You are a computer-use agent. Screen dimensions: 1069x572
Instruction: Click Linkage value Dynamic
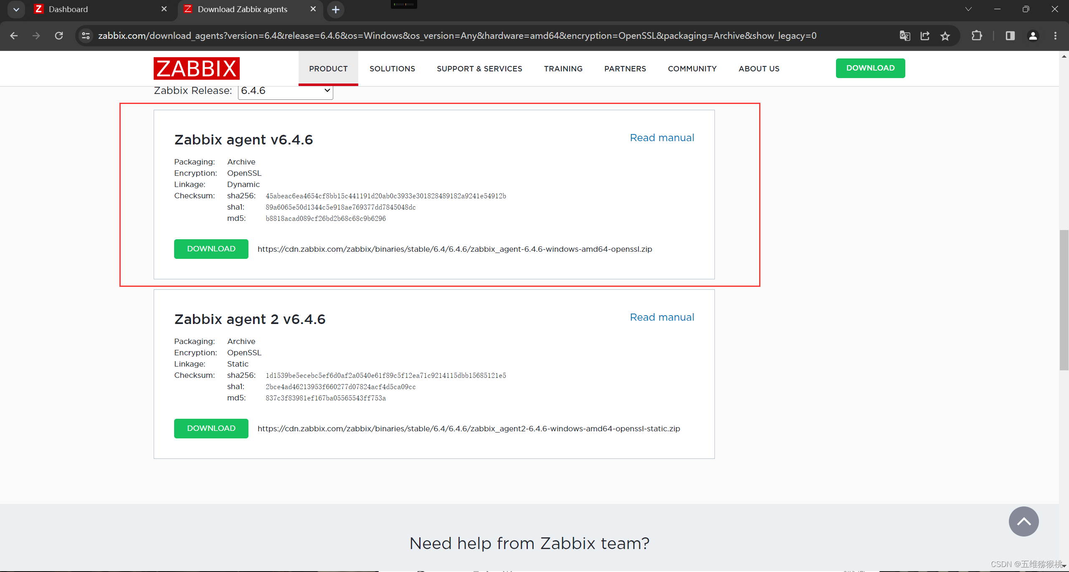[243, 185]
